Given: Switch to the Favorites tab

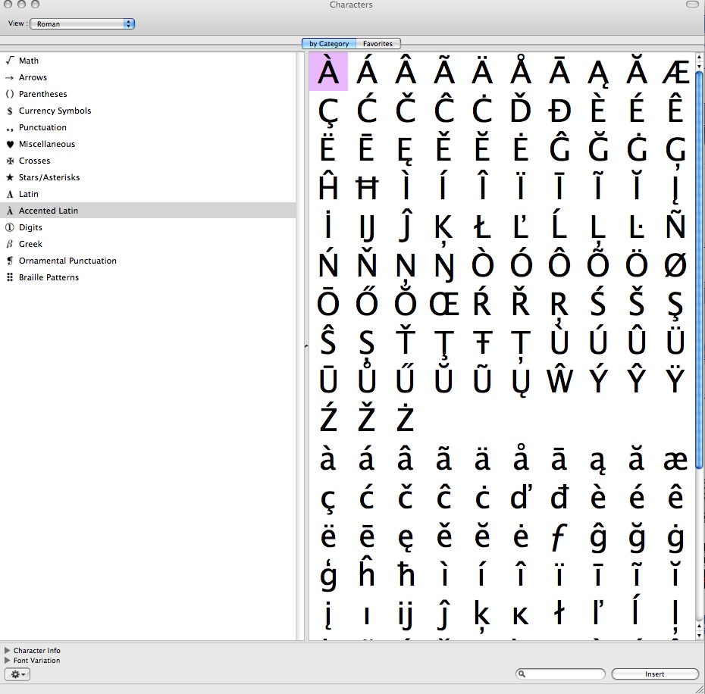Looking at the screenshot, I should 378,44.
